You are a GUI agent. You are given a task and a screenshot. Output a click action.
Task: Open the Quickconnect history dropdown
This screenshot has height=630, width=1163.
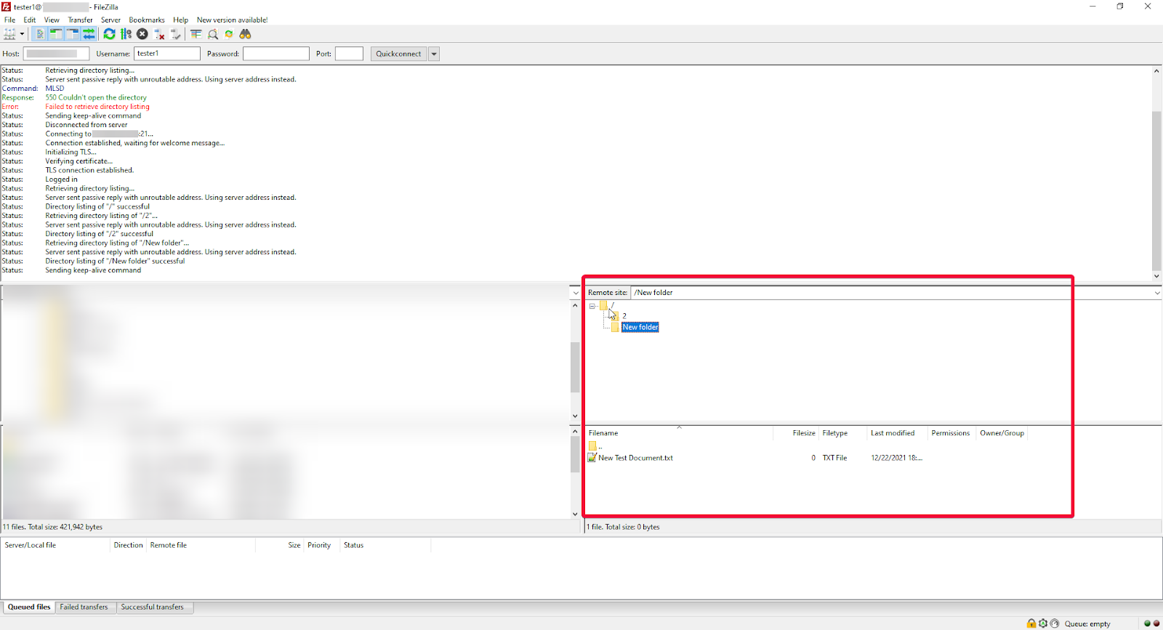click(x=434, y=54)
